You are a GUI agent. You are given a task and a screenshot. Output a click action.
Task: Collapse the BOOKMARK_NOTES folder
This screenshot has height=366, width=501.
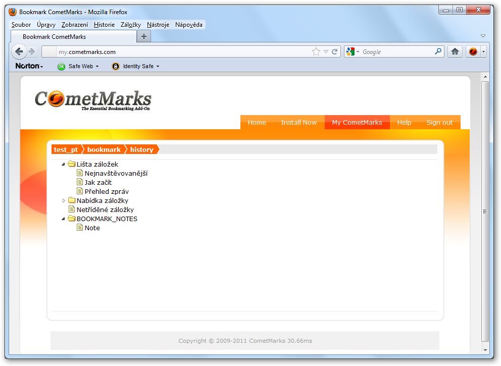click(63, 219)
